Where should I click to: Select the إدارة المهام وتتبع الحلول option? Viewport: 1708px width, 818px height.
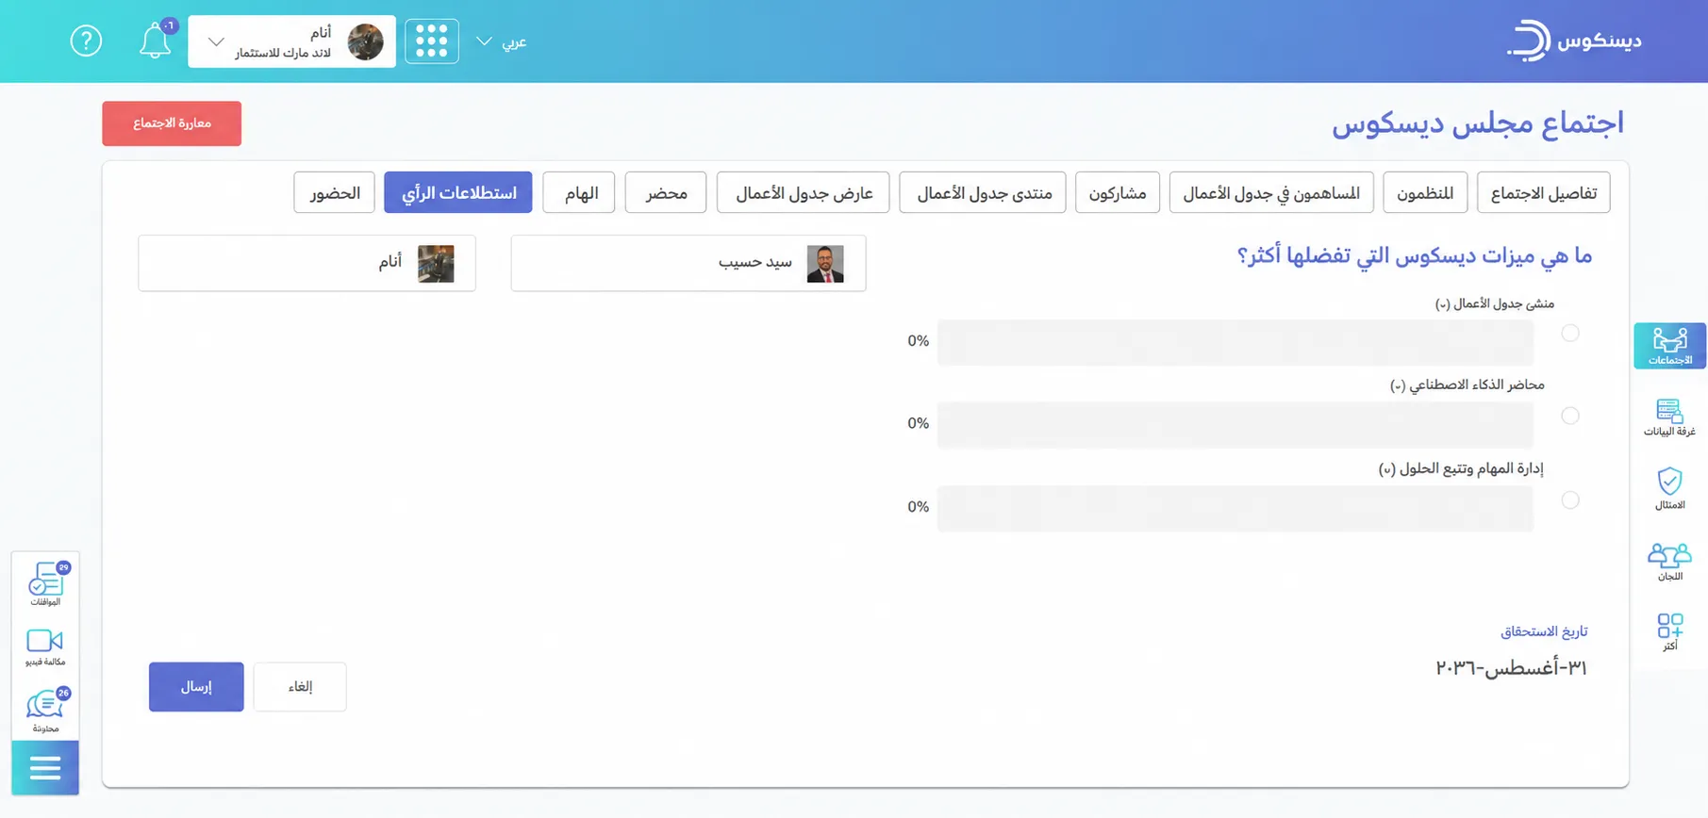tap(1570, 499)
